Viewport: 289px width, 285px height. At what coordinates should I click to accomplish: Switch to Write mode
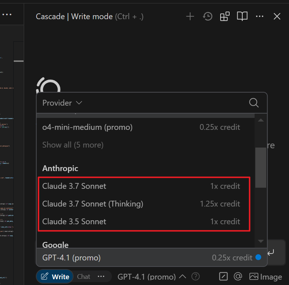coord(55,277)
